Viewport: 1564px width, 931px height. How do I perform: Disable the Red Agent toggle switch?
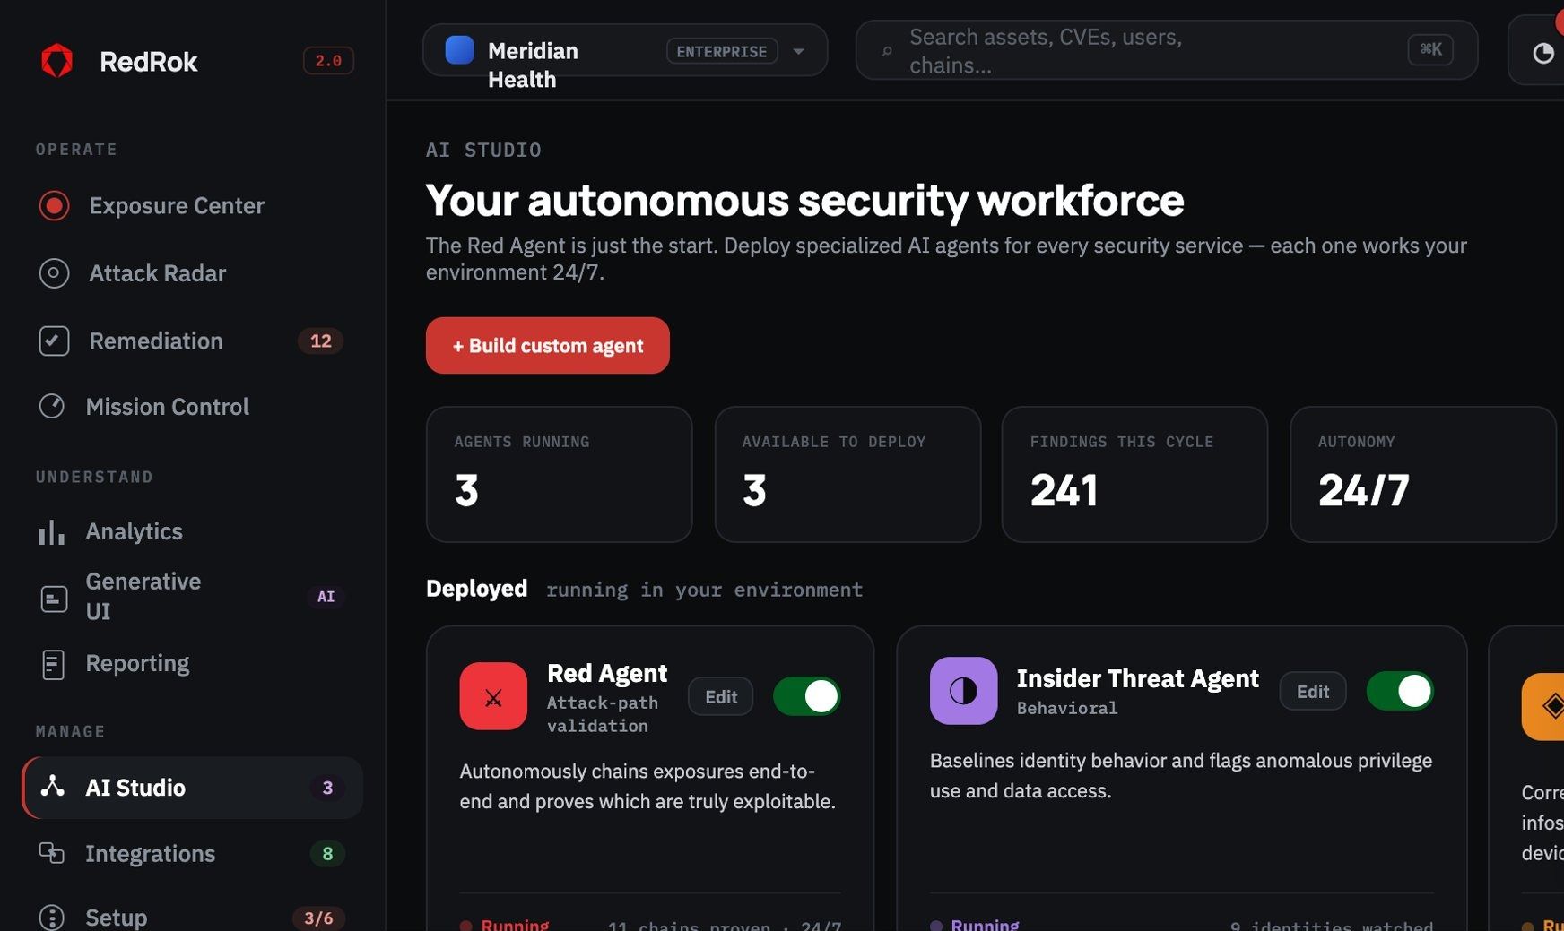click(x=806, y=696)
